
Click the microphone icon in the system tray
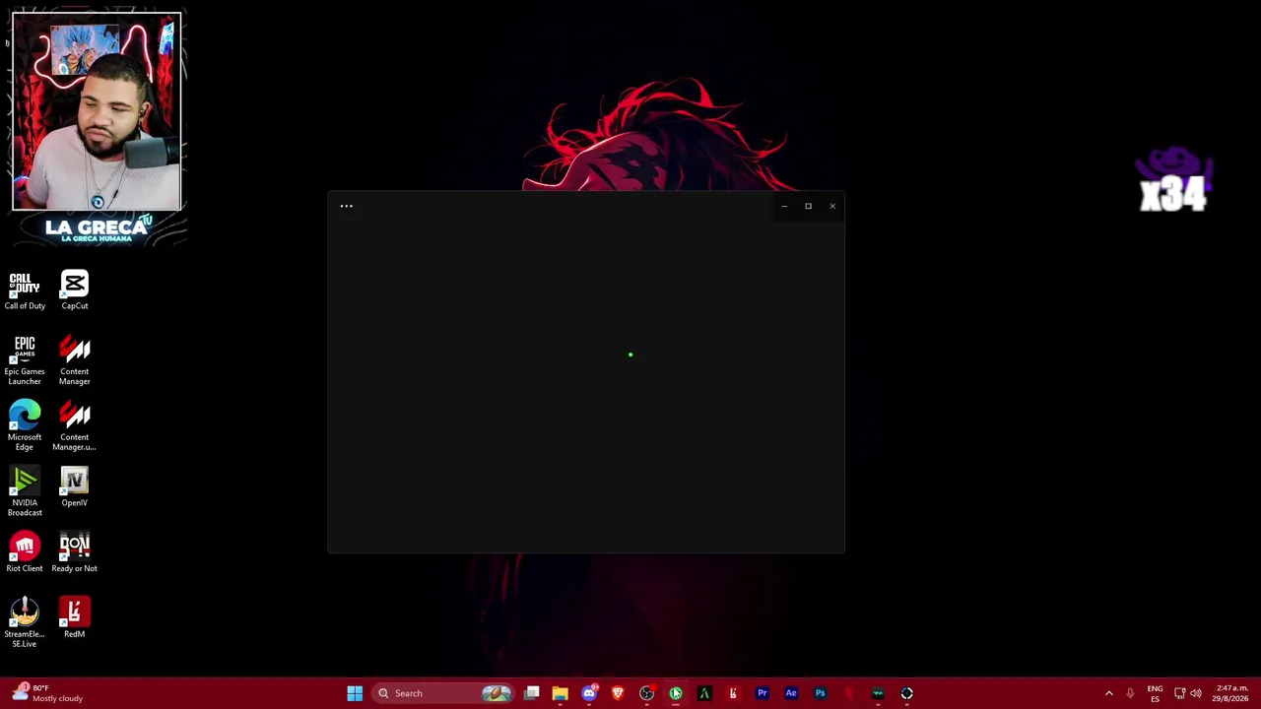click(x=1130, y=693)
